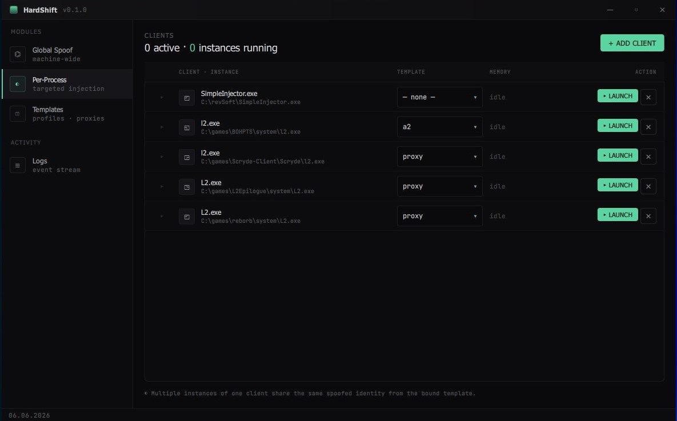The height and width of the screenshot is (421, 677).
Task: Click the Global Spoof sidebar icon
Action: pos(18,54)
